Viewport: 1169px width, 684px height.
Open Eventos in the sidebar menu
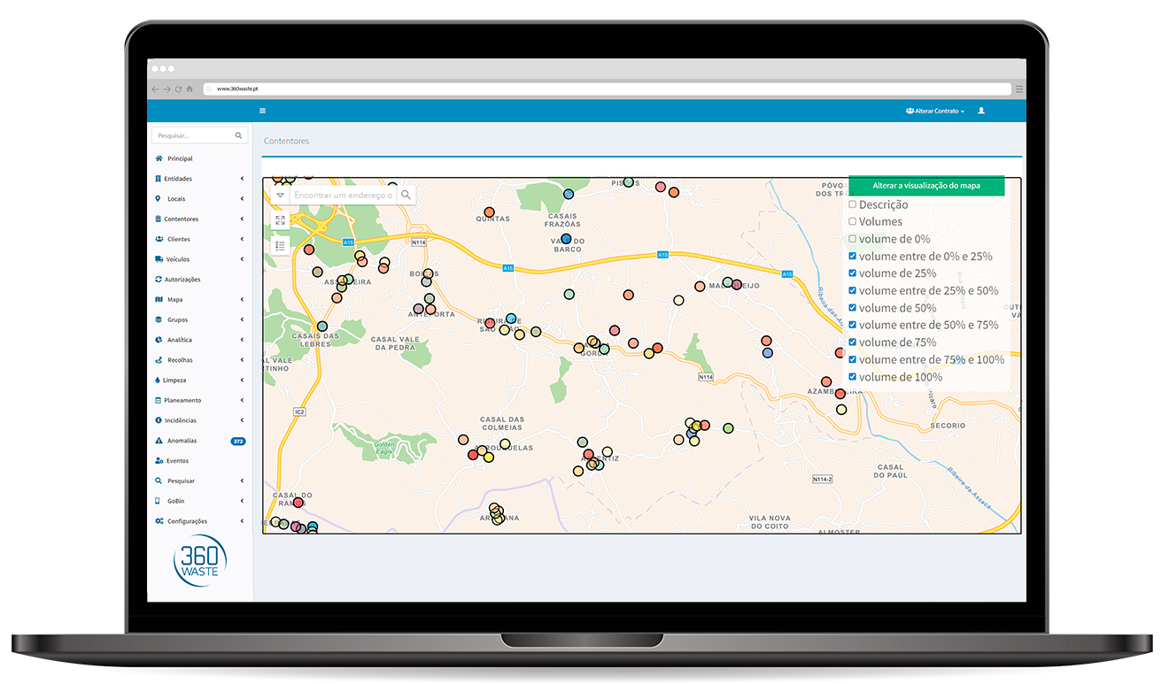point(177,461)
